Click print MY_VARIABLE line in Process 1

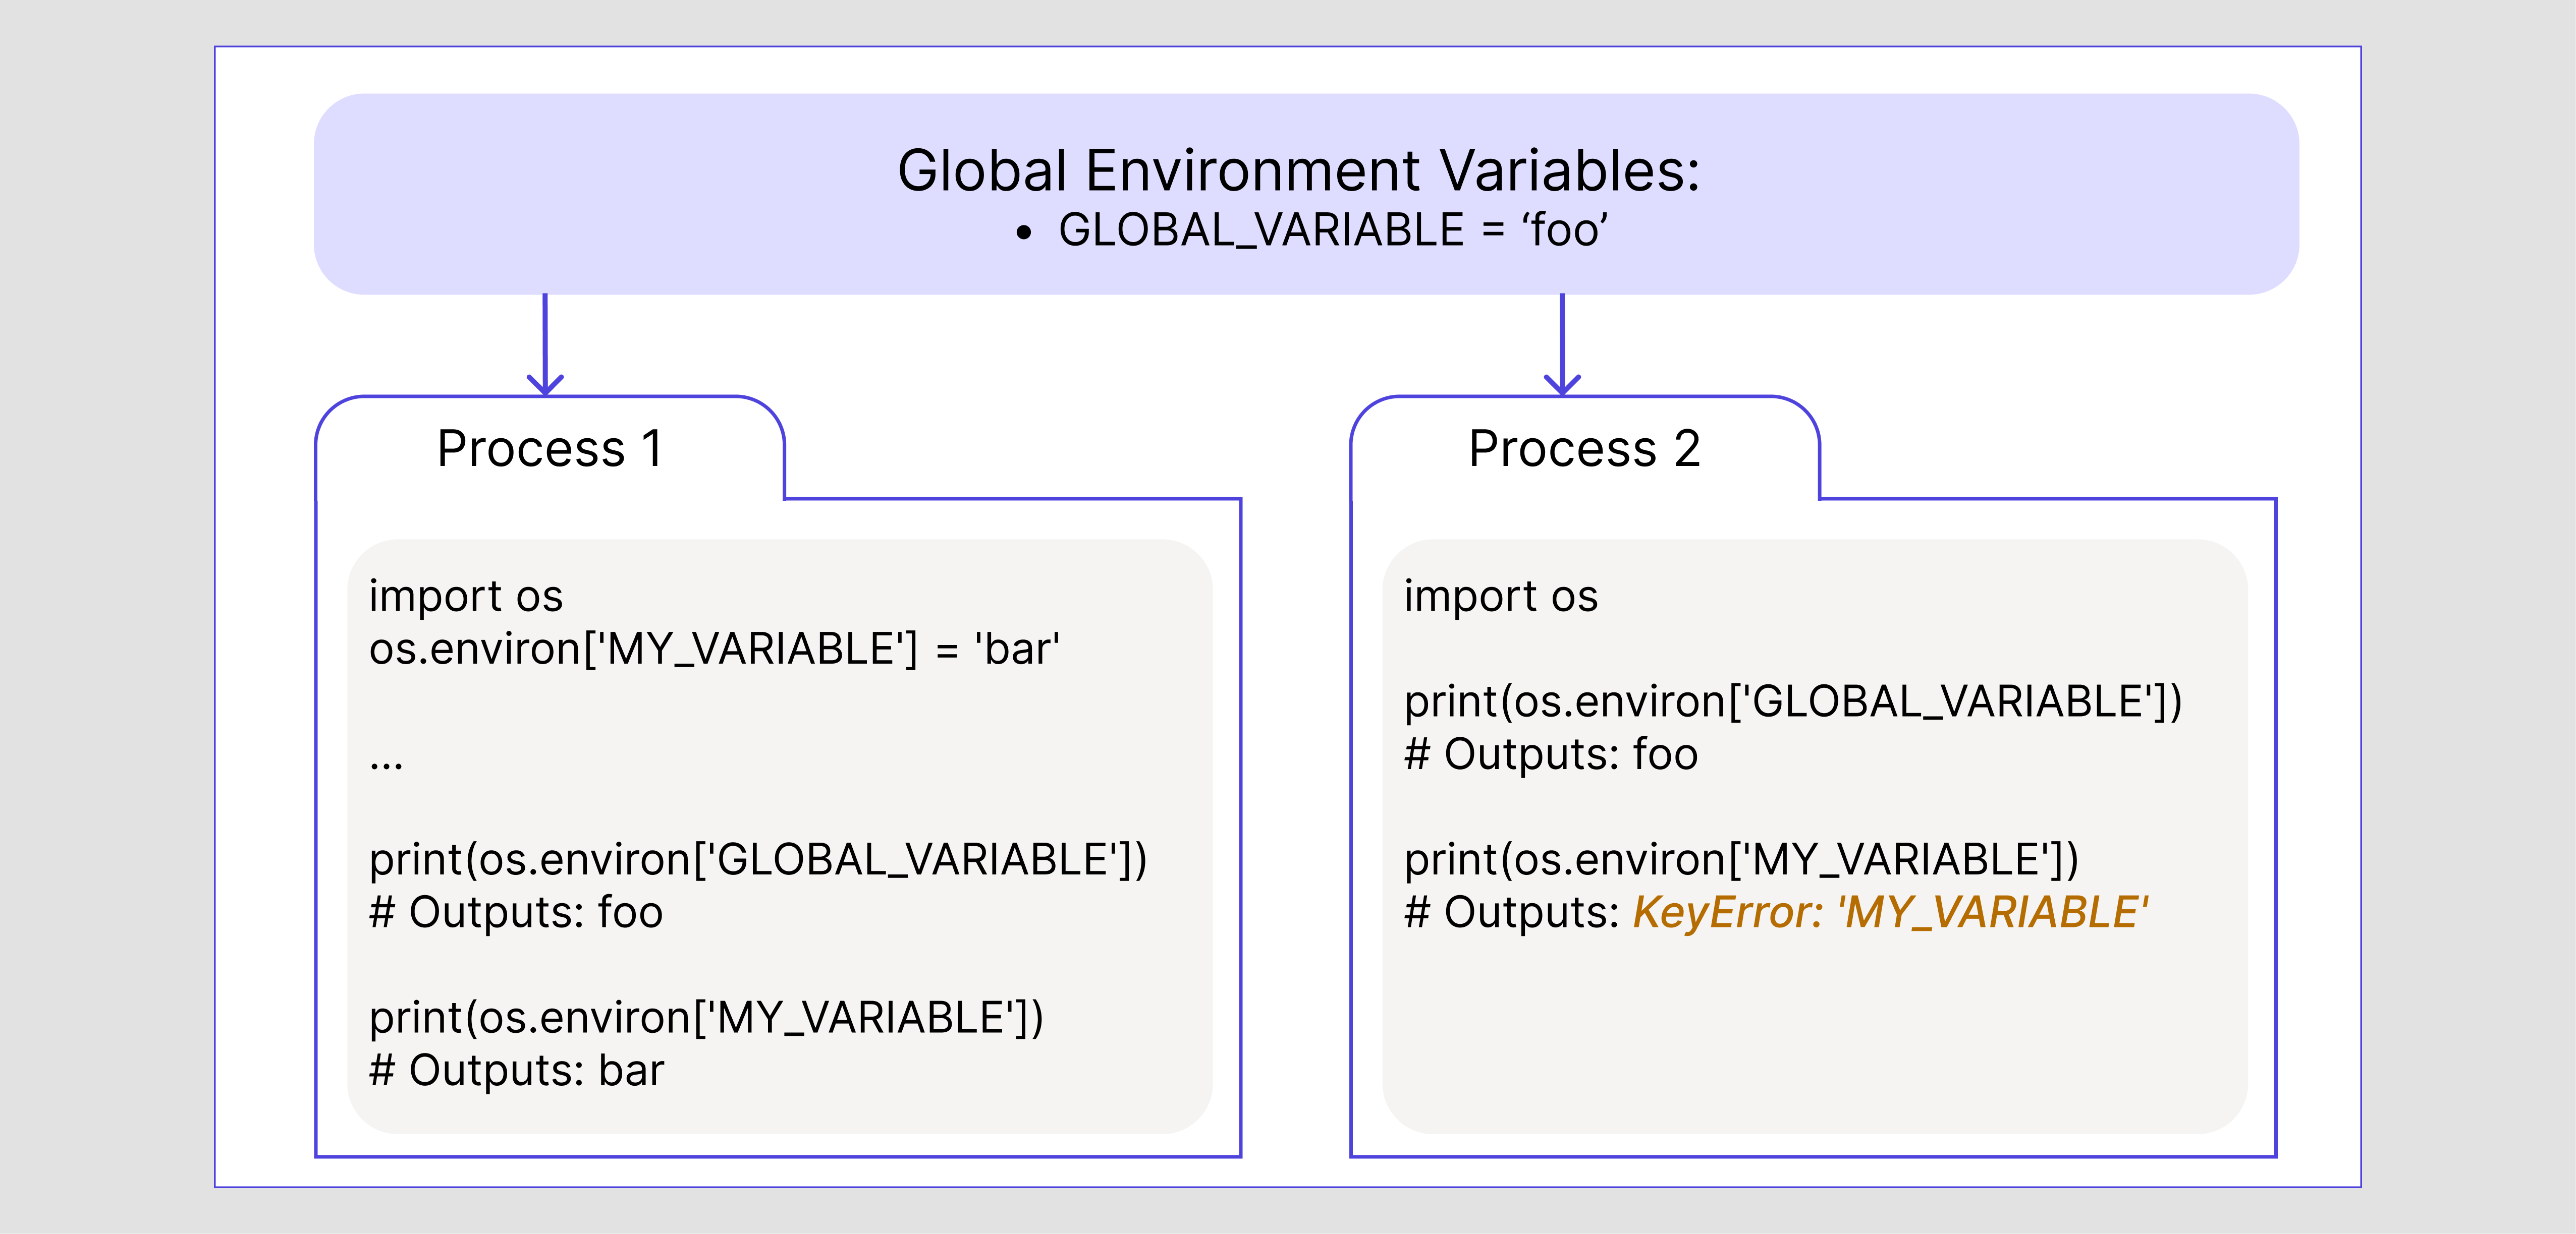(706, 1018)
